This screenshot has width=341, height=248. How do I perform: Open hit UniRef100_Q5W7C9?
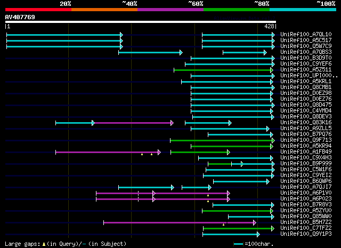pos(306,46)
